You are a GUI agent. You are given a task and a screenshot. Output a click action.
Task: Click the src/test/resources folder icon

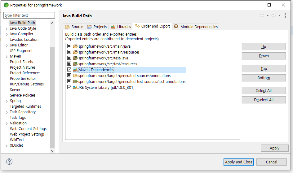(75, 64)
